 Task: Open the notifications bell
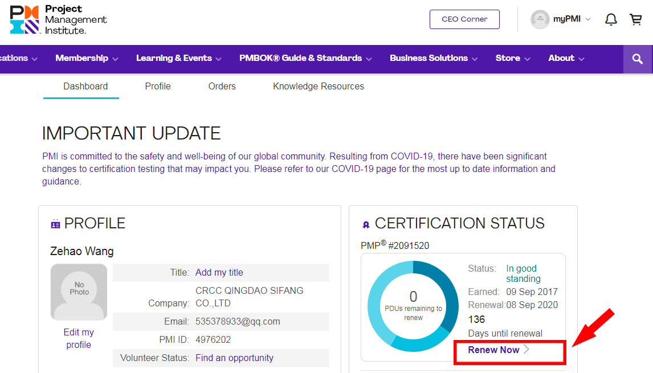click(x=611, y=19)
